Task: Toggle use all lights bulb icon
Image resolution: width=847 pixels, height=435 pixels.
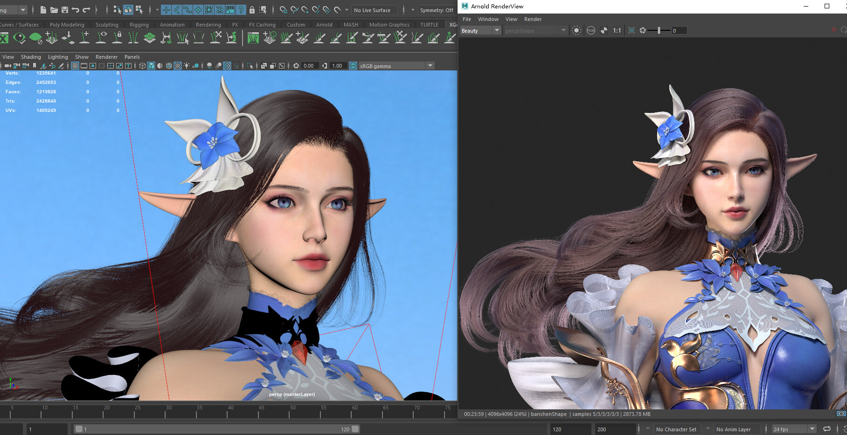Action: click(187, 66)
